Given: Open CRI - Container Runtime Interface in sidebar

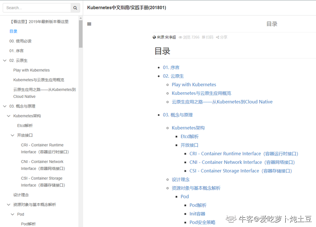Looking at the screenshot, I should (45, 148).
